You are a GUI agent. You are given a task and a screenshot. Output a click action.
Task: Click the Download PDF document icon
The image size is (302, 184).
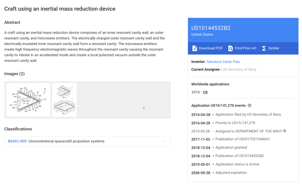[x=195, y=48]
